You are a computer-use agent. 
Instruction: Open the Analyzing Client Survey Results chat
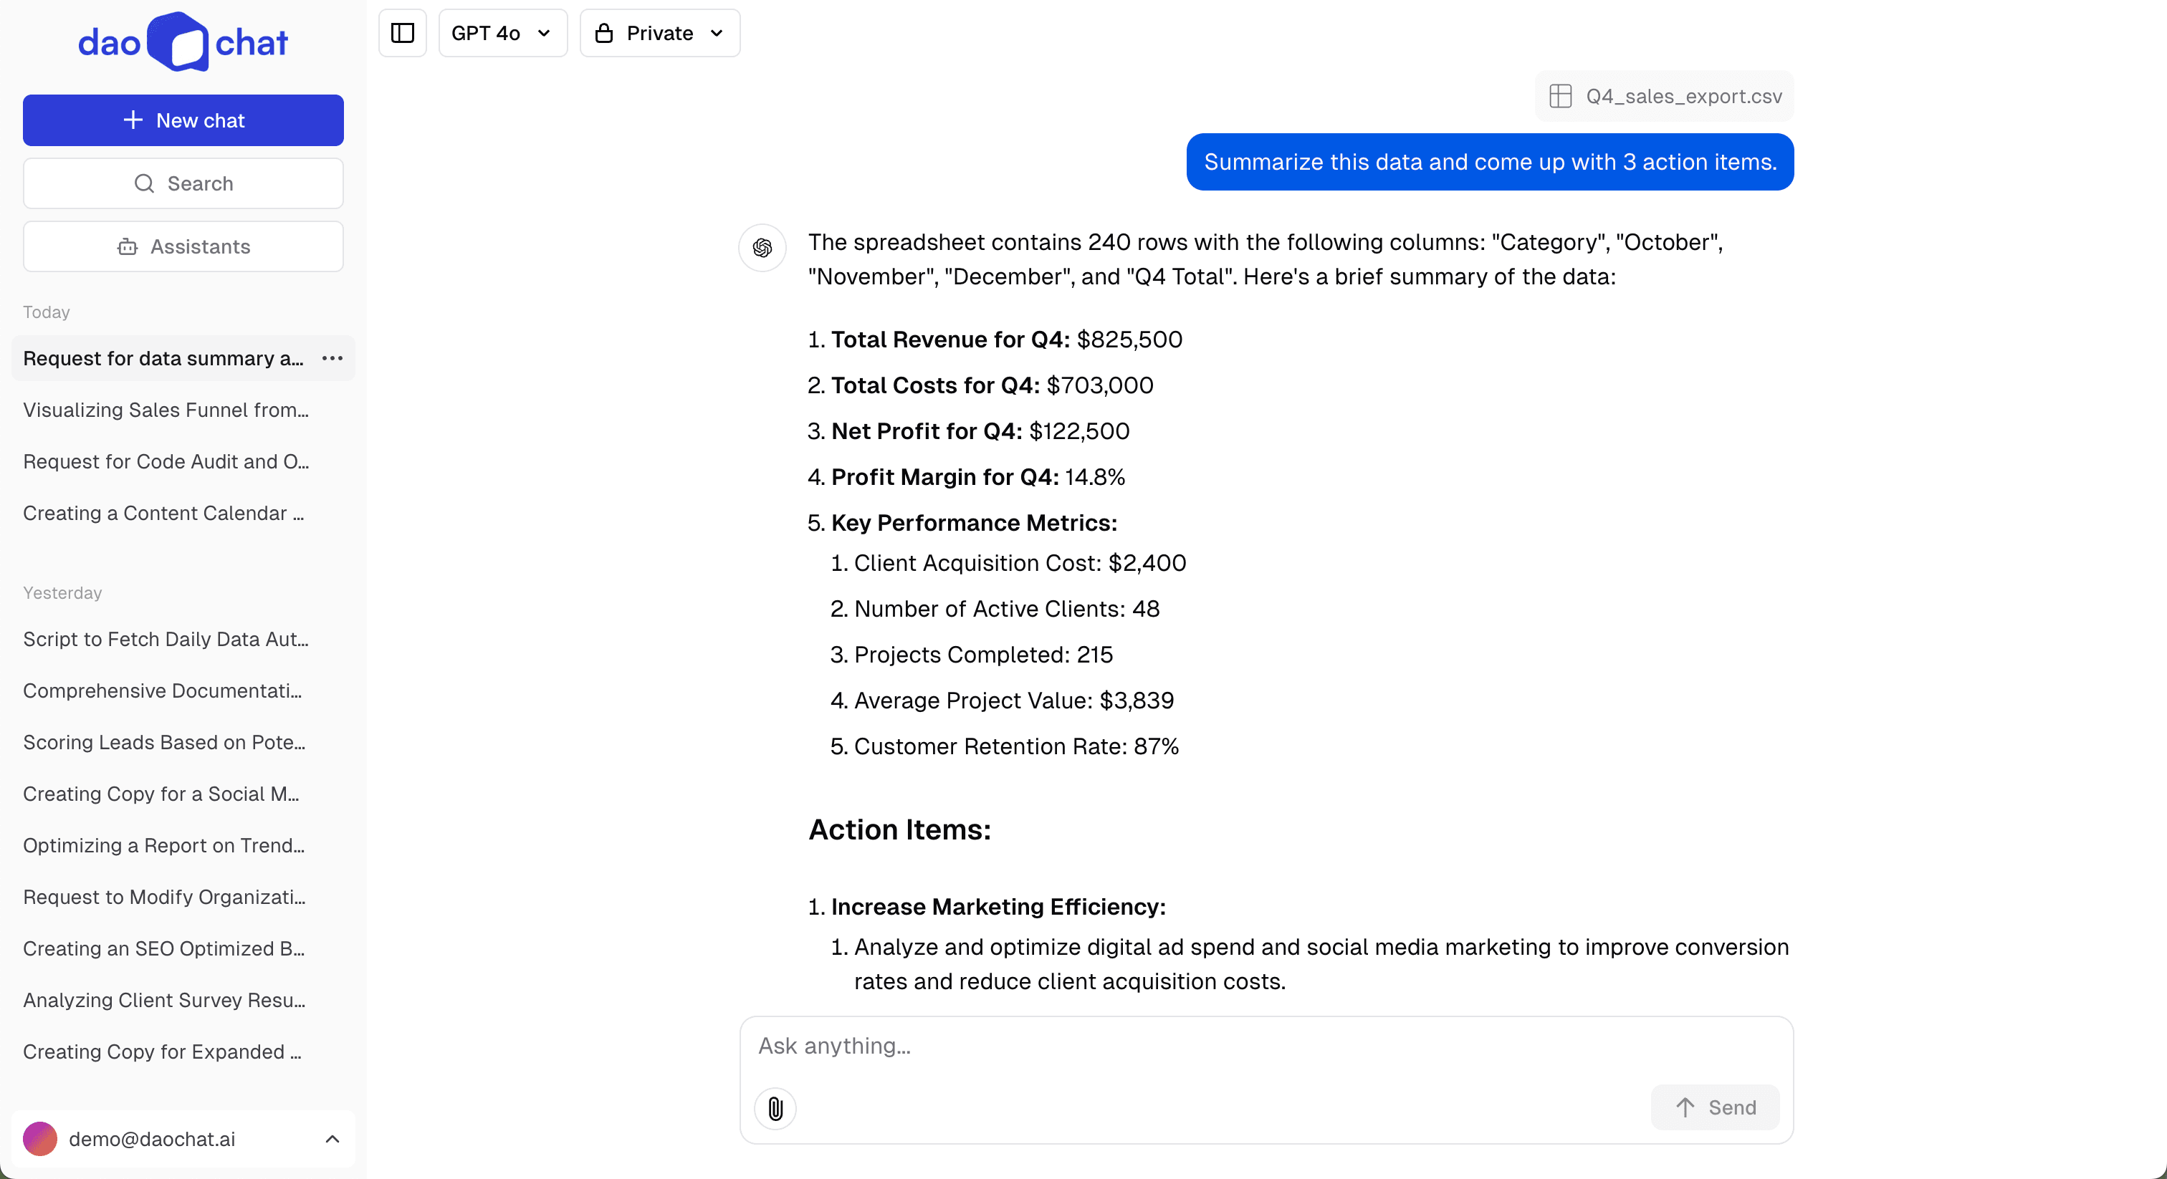pos(163,1001)
